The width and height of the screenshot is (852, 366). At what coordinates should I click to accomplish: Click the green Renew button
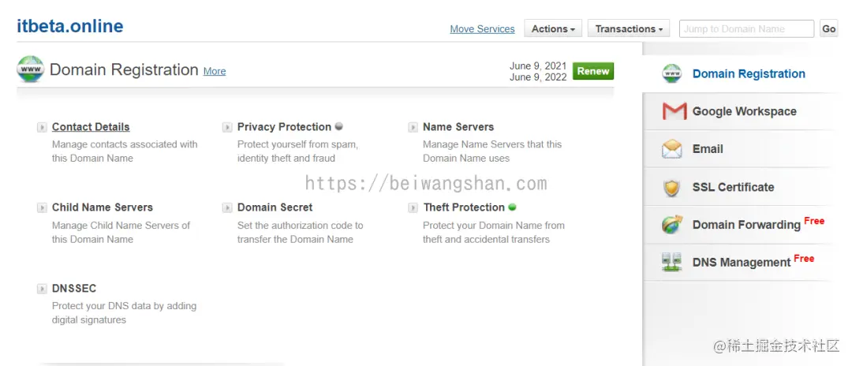pos(593,71)
